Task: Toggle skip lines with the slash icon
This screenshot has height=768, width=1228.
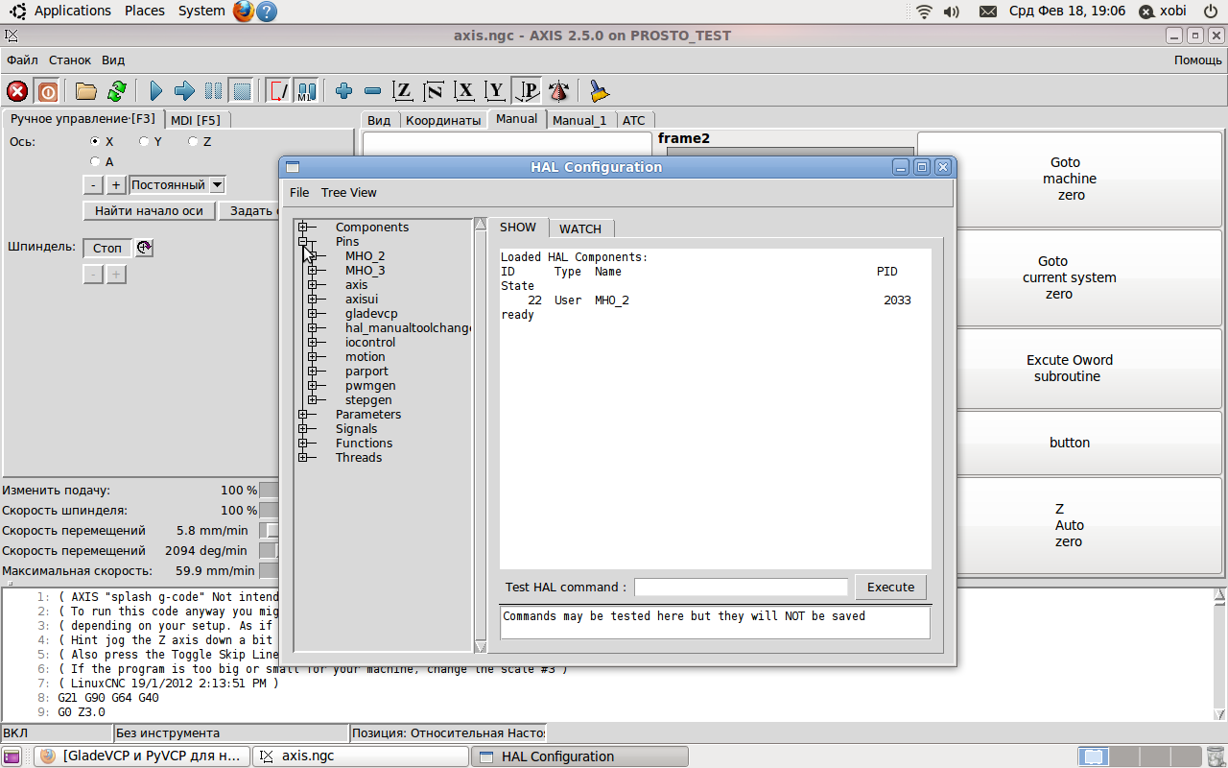Action: (x=278, y=91)
